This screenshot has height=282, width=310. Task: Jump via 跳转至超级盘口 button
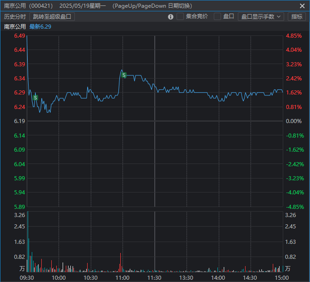[x=52, y=17]
